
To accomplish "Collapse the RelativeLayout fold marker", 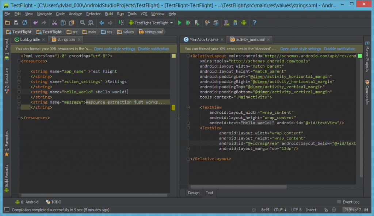I will 188,56.
